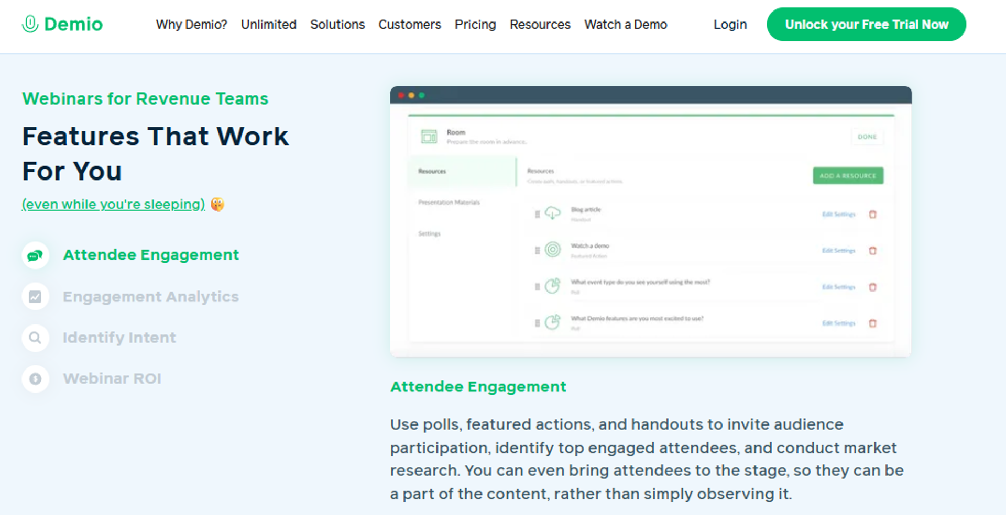Click the surprised emoji next to sleeping text

(217, 204)
